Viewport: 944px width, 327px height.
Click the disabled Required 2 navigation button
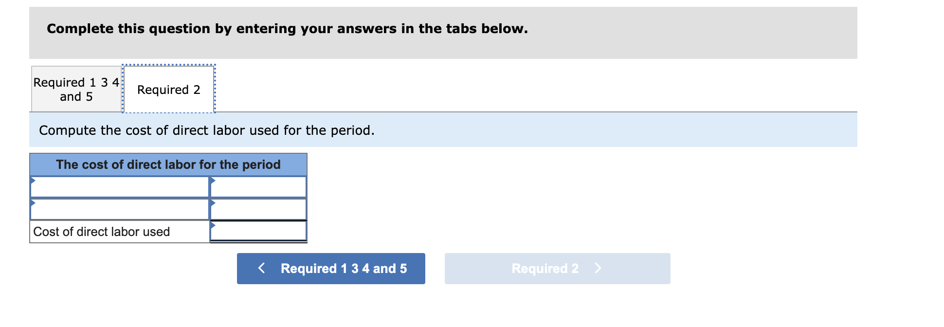557,268
